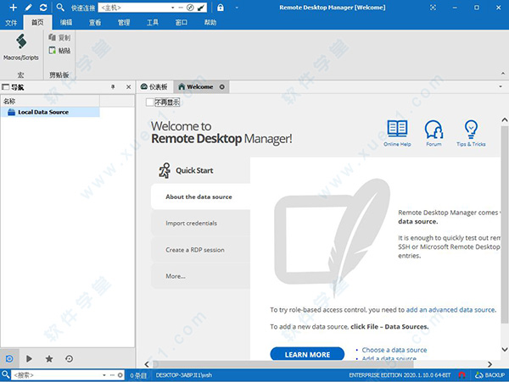This screenshot has width=509, height=382.
Task: Open the quick access toolbar customize dropdown arrow
Action: (x=237, y=8)
